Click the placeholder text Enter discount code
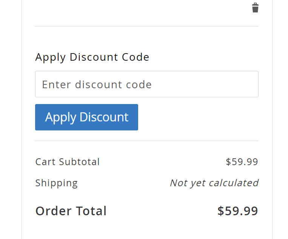This screenshot has height=239, width=288. pyautogui.click(x=97, y=84)
